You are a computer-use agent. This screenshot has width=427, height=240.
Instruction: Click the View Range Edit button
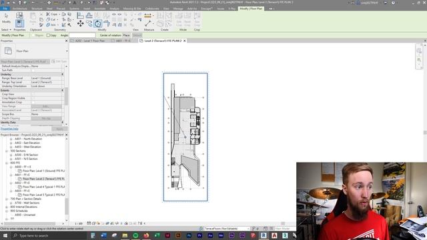(x=46, y=107)
